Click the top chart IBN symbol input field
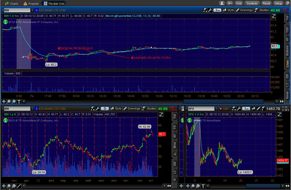 tap(17, 10)
